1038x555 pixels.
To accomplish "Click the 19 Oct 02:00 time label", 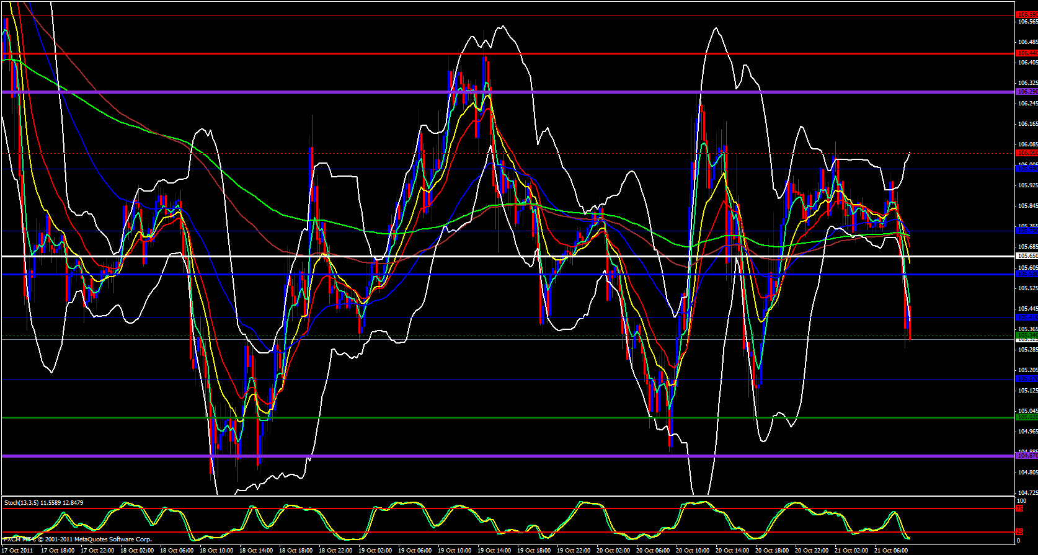I will point(375,550).
